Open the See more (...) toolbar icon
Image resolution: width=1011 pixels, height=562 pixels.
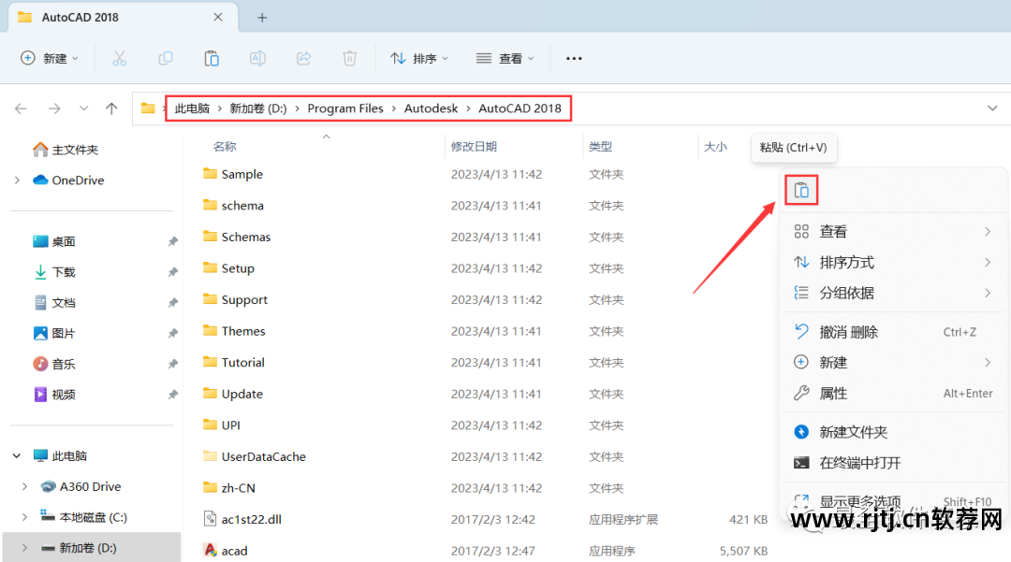(574, 58)
